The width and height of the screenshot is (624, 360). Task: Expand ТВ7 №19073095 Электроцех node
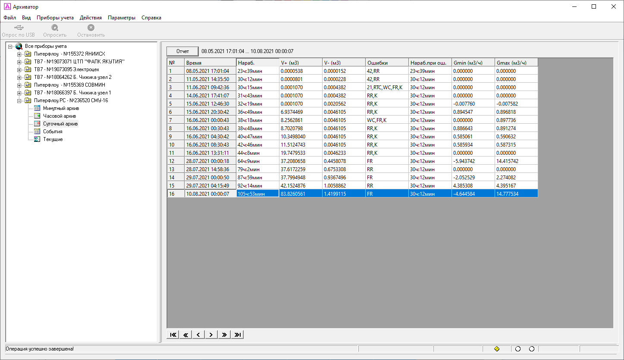pos(19,70)
